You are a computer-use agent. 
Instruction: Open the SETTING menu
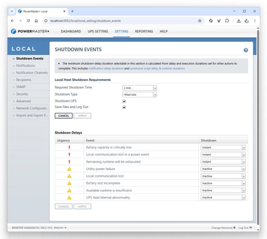pyautogui.click(x=122, y=31)
